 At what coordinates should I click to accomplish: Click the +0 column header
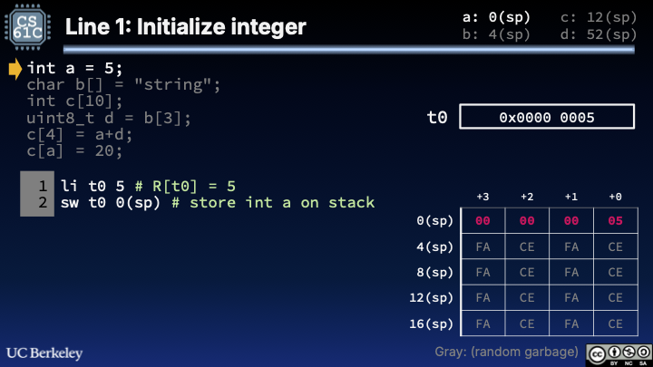(x=614, y=197)
